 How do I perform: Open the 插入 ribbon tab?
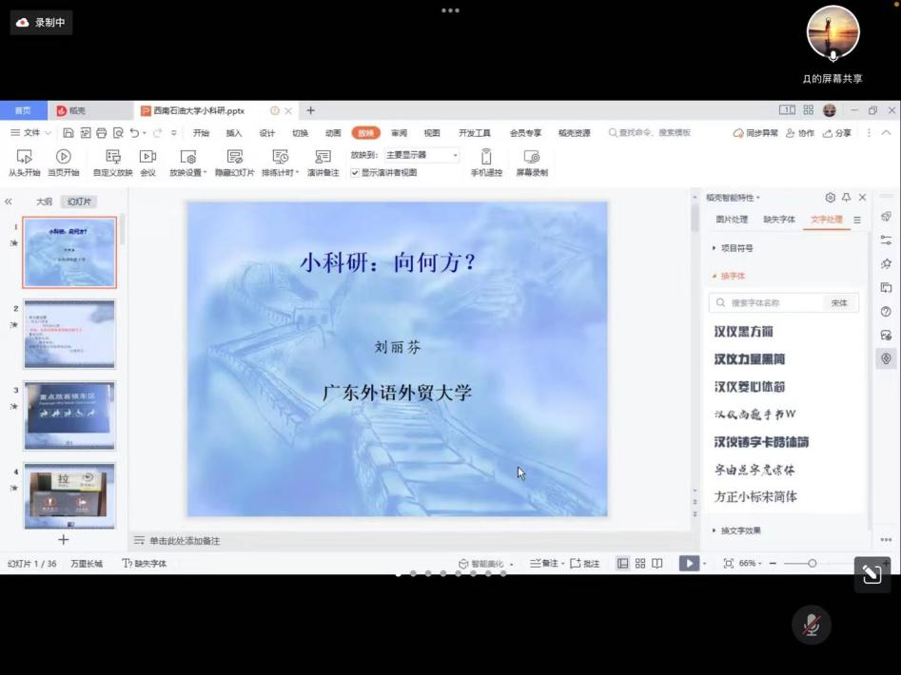[234, 133]
